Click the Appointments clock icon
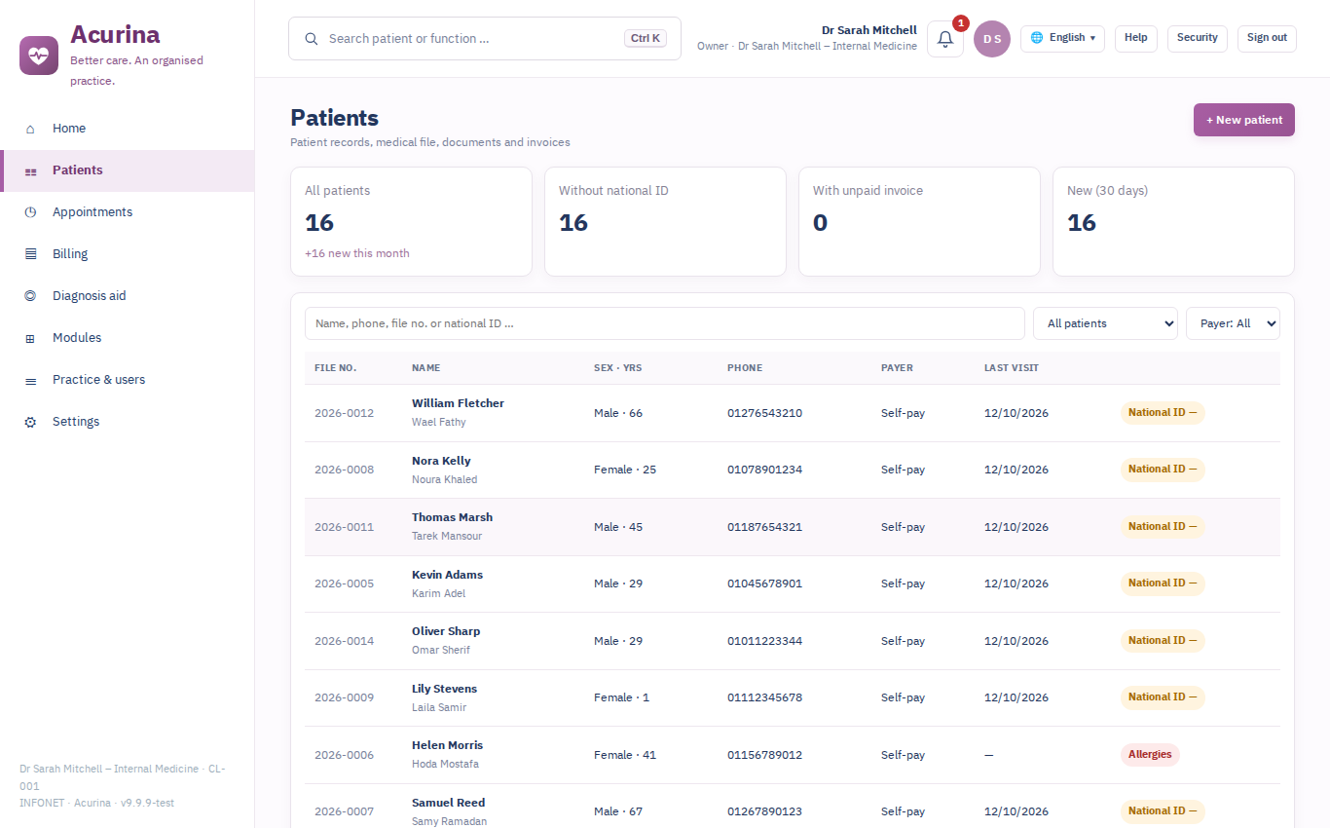The image size is (1330, 828). tap(30, 212)
